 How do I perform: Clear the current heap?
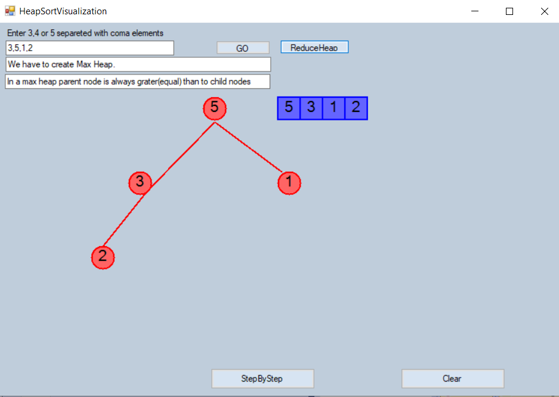(452, 379)
